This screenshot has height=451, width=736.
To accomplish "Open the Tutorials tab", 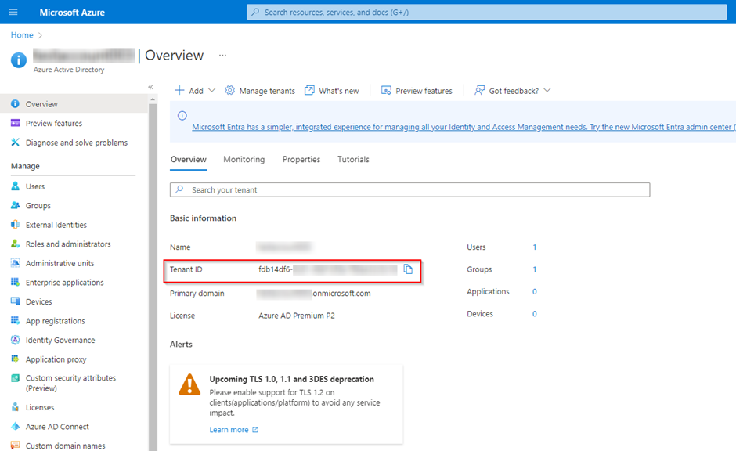I will point(353,160).
